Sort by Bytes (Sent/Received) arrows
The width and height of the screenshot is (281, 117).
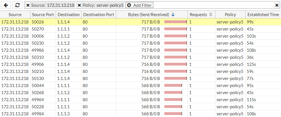click(173, 15)
